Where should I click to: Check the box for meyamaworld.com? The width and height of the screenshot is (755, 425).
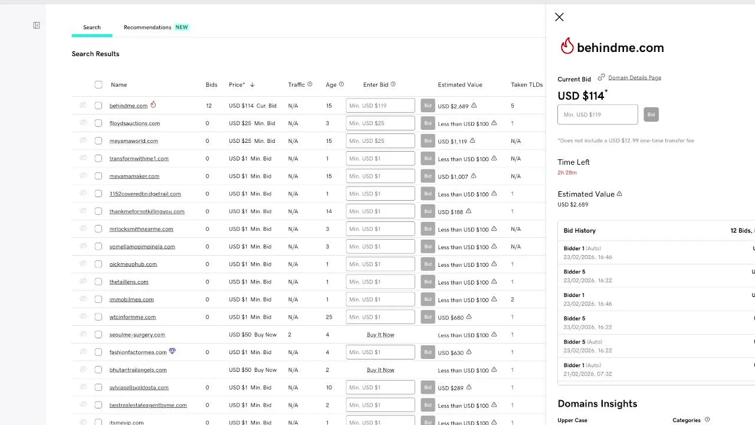[x=99, y=141]
